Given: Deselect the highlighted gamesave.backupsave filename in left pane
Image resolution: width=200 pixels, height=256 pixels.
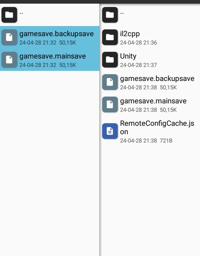Looking at the screenshot, I should pos(56,34).
